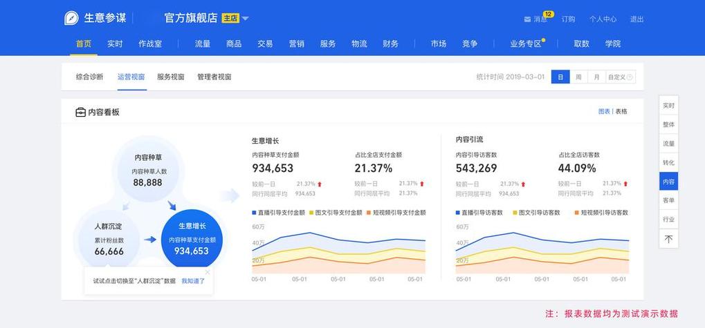
Task: Open the 学院 navigation tab
Action: click(613, 44)
